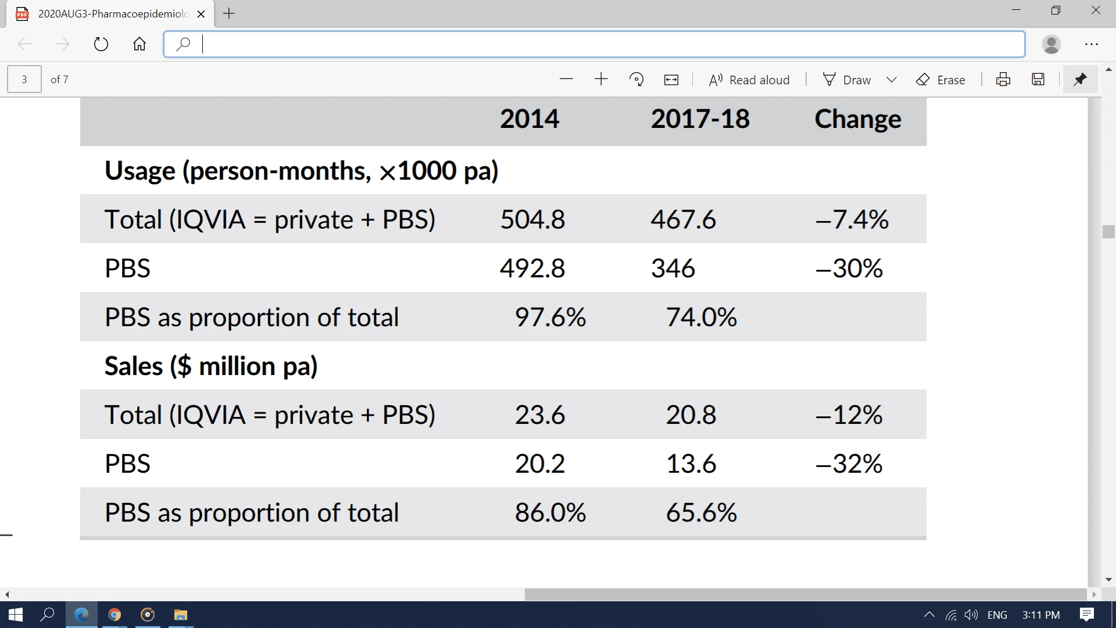Click the 'Change' column header
This screenshot has height=628, width=1116.
pos(857,119)
